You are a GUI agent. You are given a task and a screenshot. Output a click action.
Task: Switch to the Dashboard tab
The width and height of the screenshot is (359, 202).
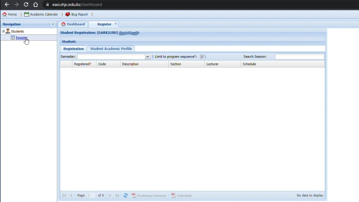(x=73, y=24)
